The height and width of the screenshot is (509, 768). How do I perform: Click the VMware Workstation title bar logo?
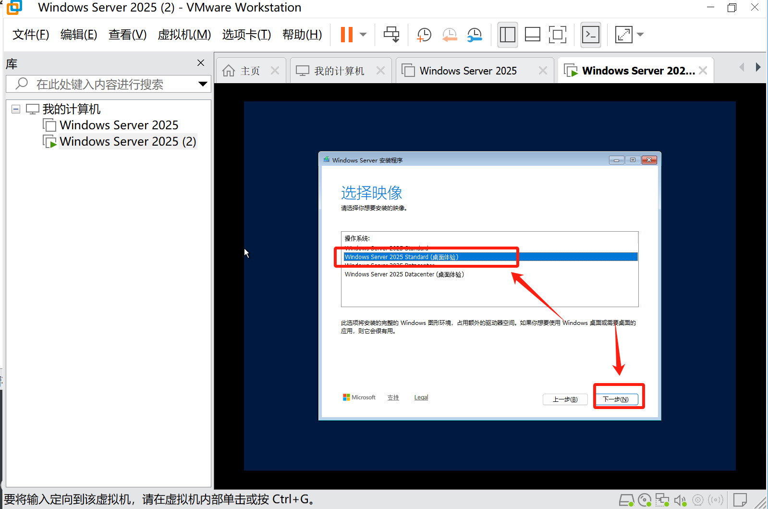(x=14, y=7)
